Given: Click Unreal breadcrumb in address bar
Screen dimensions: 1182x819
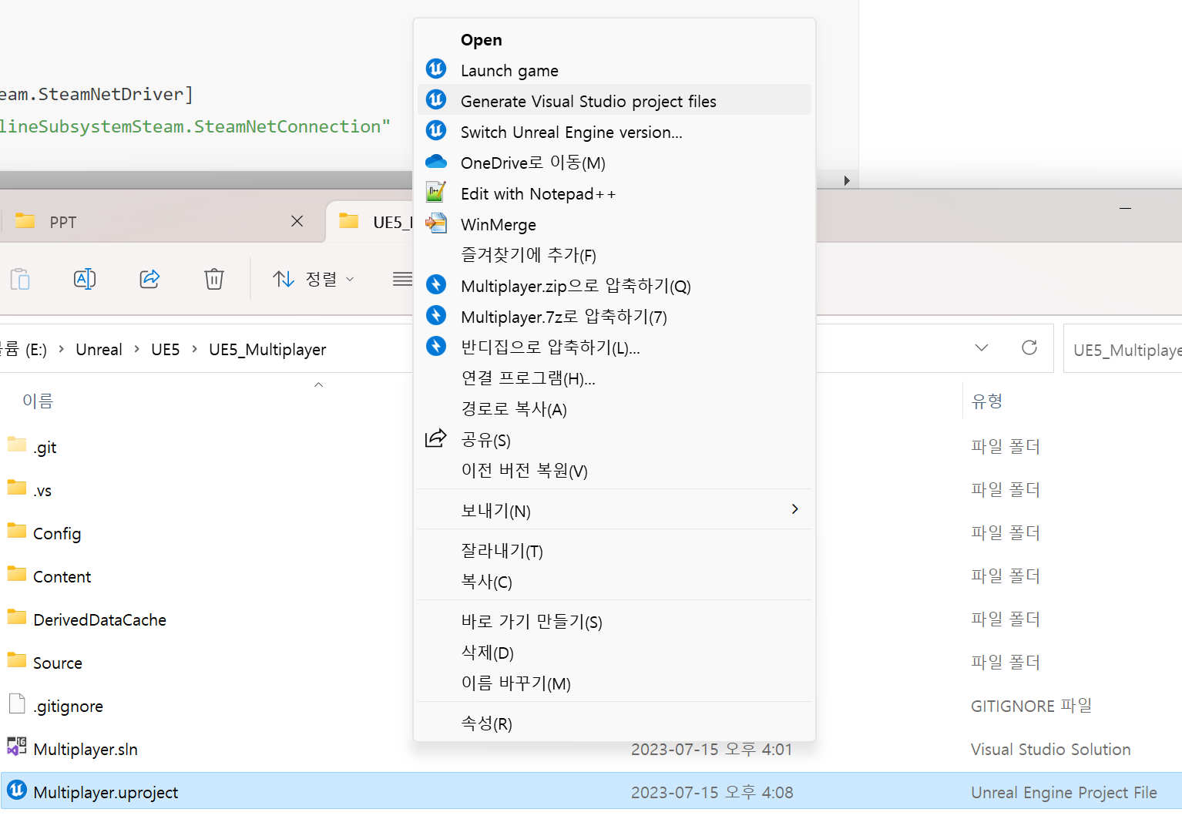Looking at the screenshot, I should pyautogui.click(x=99, y=349).
